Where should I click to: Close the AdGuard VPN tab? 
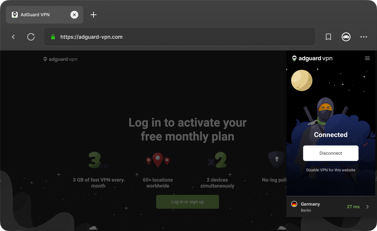[74, 15]
